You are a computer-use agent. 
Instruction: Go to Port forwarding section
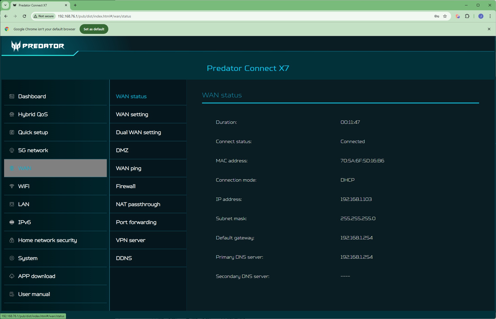tap(136, 222)
